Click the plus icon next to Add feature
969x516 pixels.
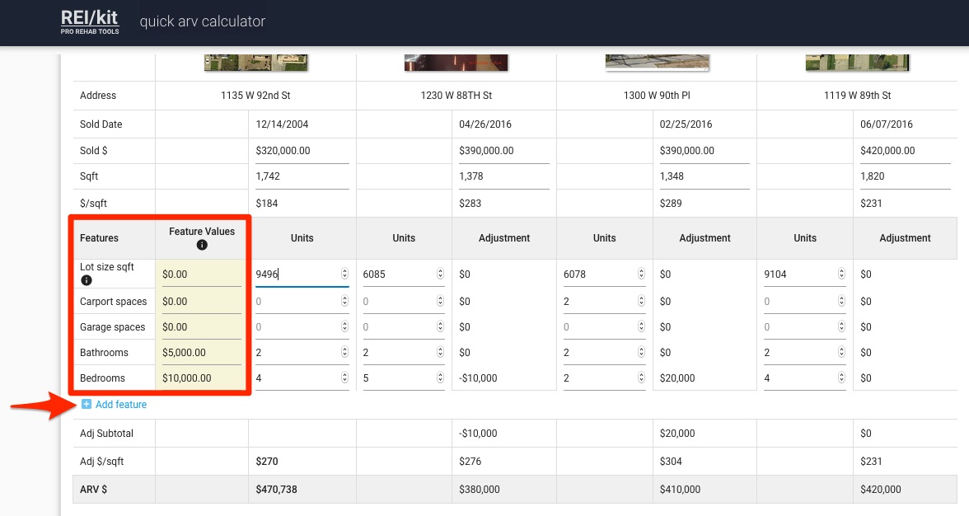click(x=87, y=404)
